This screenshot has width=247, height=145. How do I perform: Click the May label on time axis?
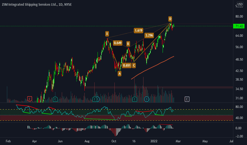pyautogui.click(x=205, y=141)
